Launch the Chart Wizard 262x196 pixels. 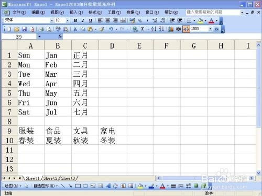click(171, 29)
